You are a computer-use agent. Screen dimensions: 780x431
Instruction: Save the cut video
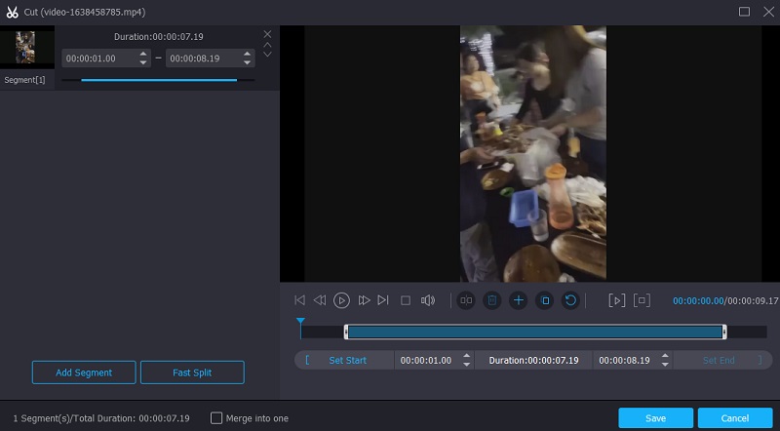coord(655,418)
